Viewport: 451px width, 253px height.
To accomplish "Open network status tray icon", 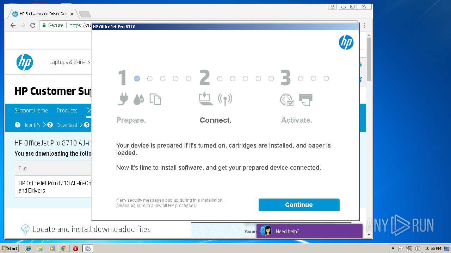I will [409, 248].
